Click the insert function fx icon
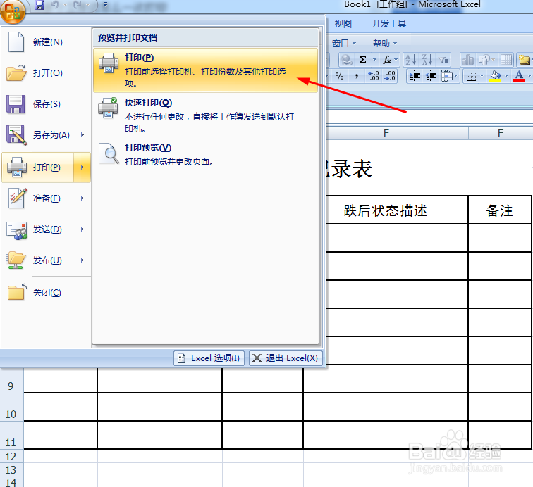 (x=386, y=60)
